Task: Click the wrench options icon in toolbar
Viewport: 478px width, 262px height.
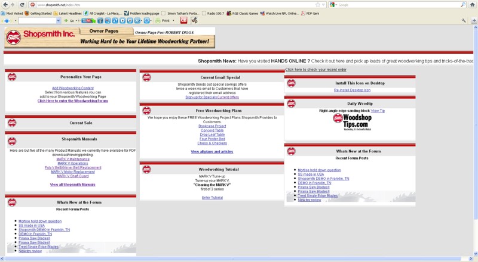Action: pos(464,20)
